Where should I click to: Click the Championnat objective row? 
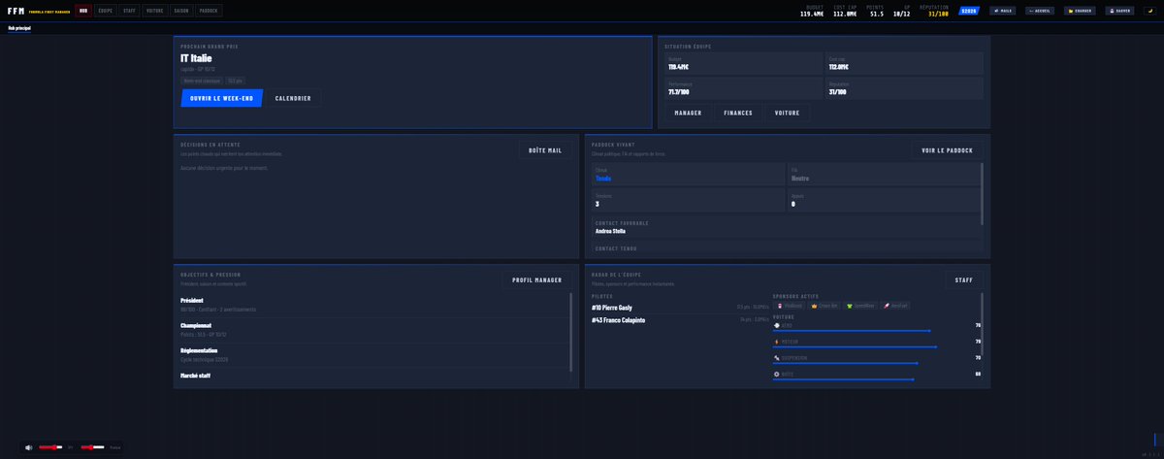(373, 330)
